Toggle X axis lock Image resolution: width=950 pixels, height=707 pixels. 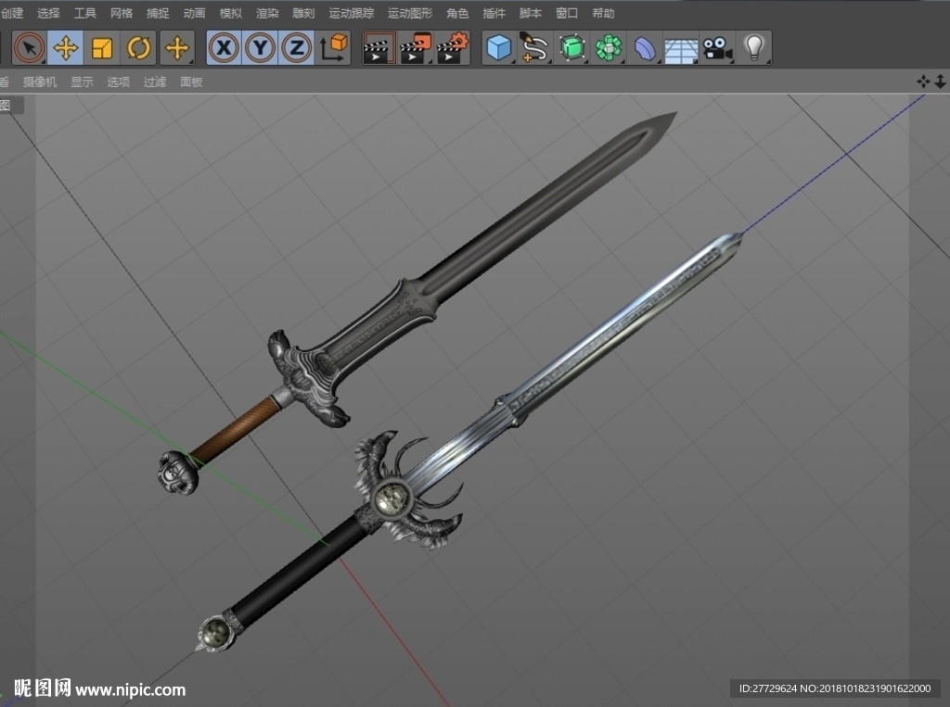pyautogui.click(x=225, y=48)
